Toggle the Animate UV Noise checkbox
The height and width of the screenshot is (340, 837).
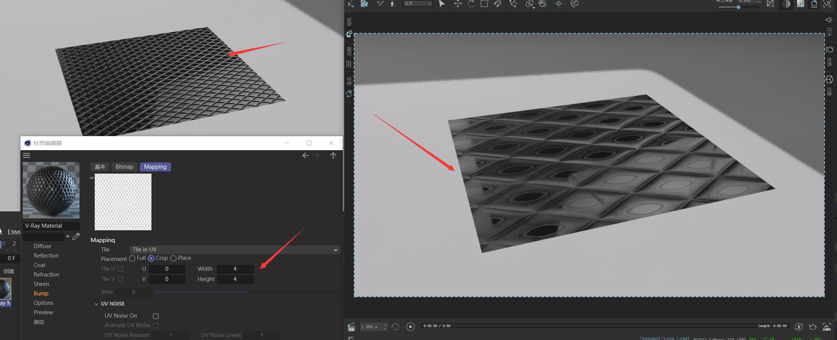(x=156, y=325)
